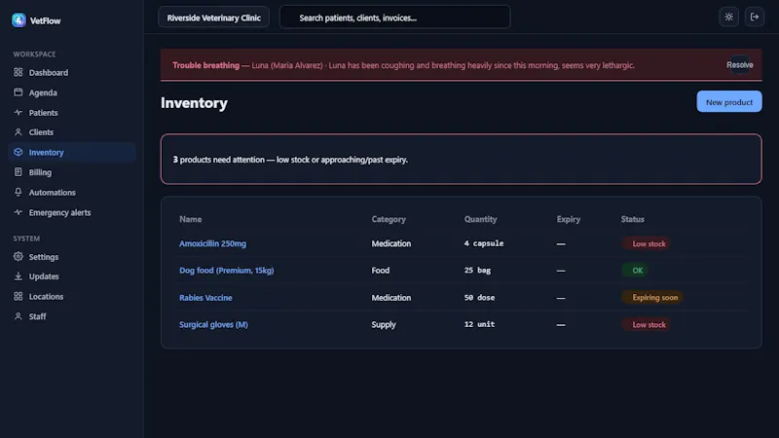Screen dimensions: 779x438
Task: Open Dashboard via its grid icon
Action: click(19, 72)
